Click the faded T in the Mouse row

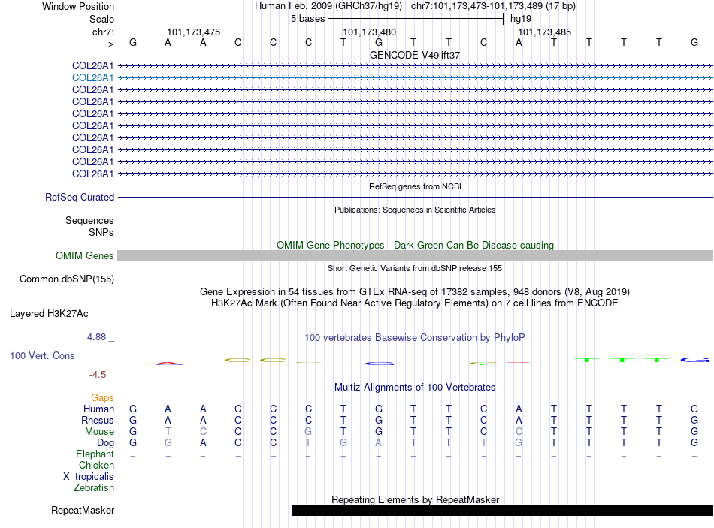click(x=168, y=432)
